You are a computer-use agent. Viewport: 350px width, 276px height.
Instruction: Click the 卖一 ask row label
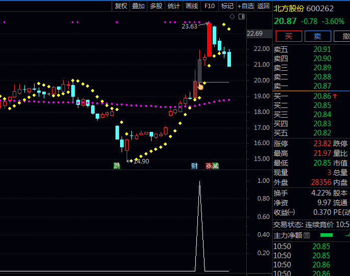(281, 86)
